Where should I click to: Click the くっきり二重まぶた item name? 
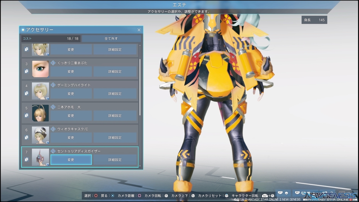click(72, 63)
